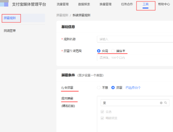This screenshot has width=173, height=132.
Task: Click the 基础信息 section heading
Action: pyautogui.click(x=68, y=27)
